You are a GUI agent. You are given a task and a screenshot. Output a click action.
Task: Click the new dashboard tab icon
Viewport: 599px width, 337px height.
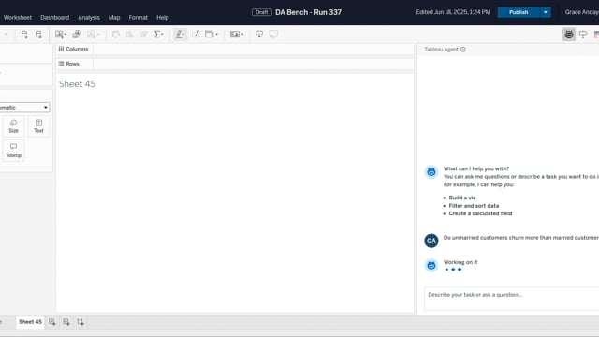click(66, 322)
